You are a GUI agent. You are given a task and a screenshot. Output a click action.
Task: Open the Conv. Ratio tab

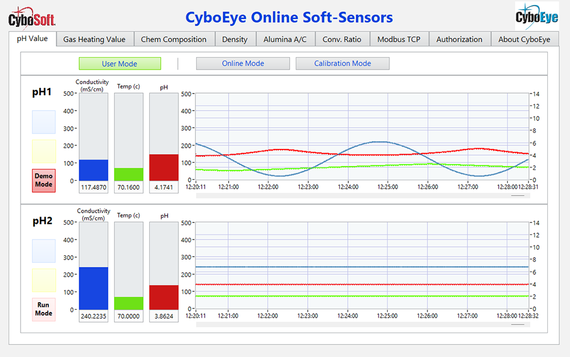pyautogui.click(x=342, y=39)
